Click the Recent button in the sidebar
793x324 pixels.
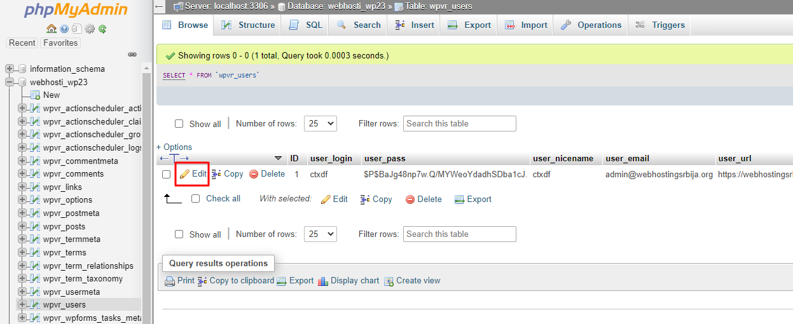(x=22, y=43)
